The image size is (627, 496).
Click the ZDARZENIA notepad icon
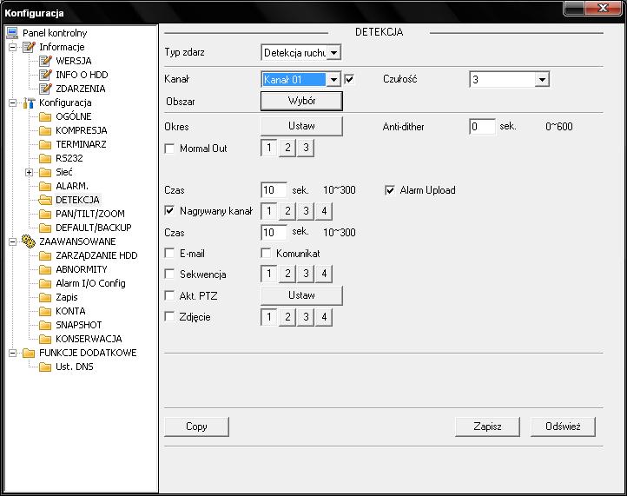click(x=45, y=89)
